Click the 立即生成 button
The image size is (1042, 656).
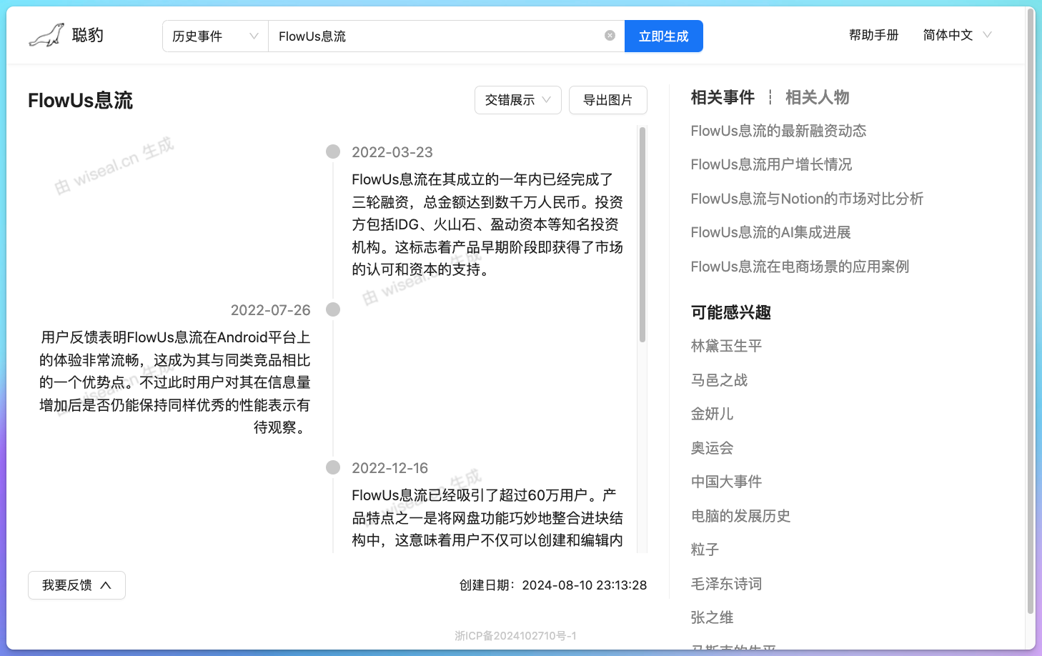pyautogui.click(x=663, y=36)
